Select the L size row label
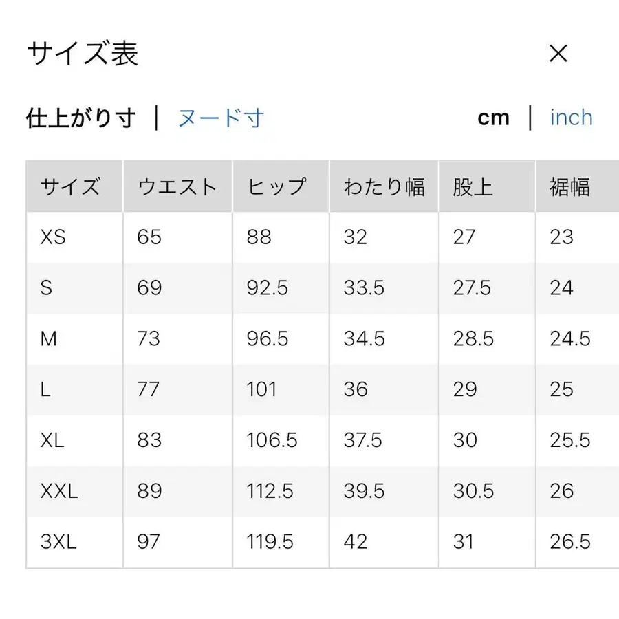Viewport: 619px width, 619px height. pyautogui.click(x=44, y=390)
